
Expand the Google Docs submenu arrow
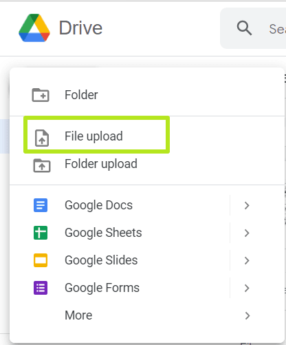tap(247, 205)
